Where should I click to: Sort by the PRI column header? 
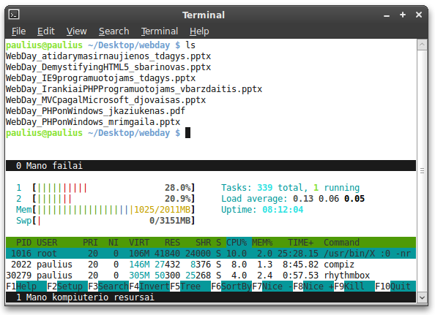tap(90, 243)
